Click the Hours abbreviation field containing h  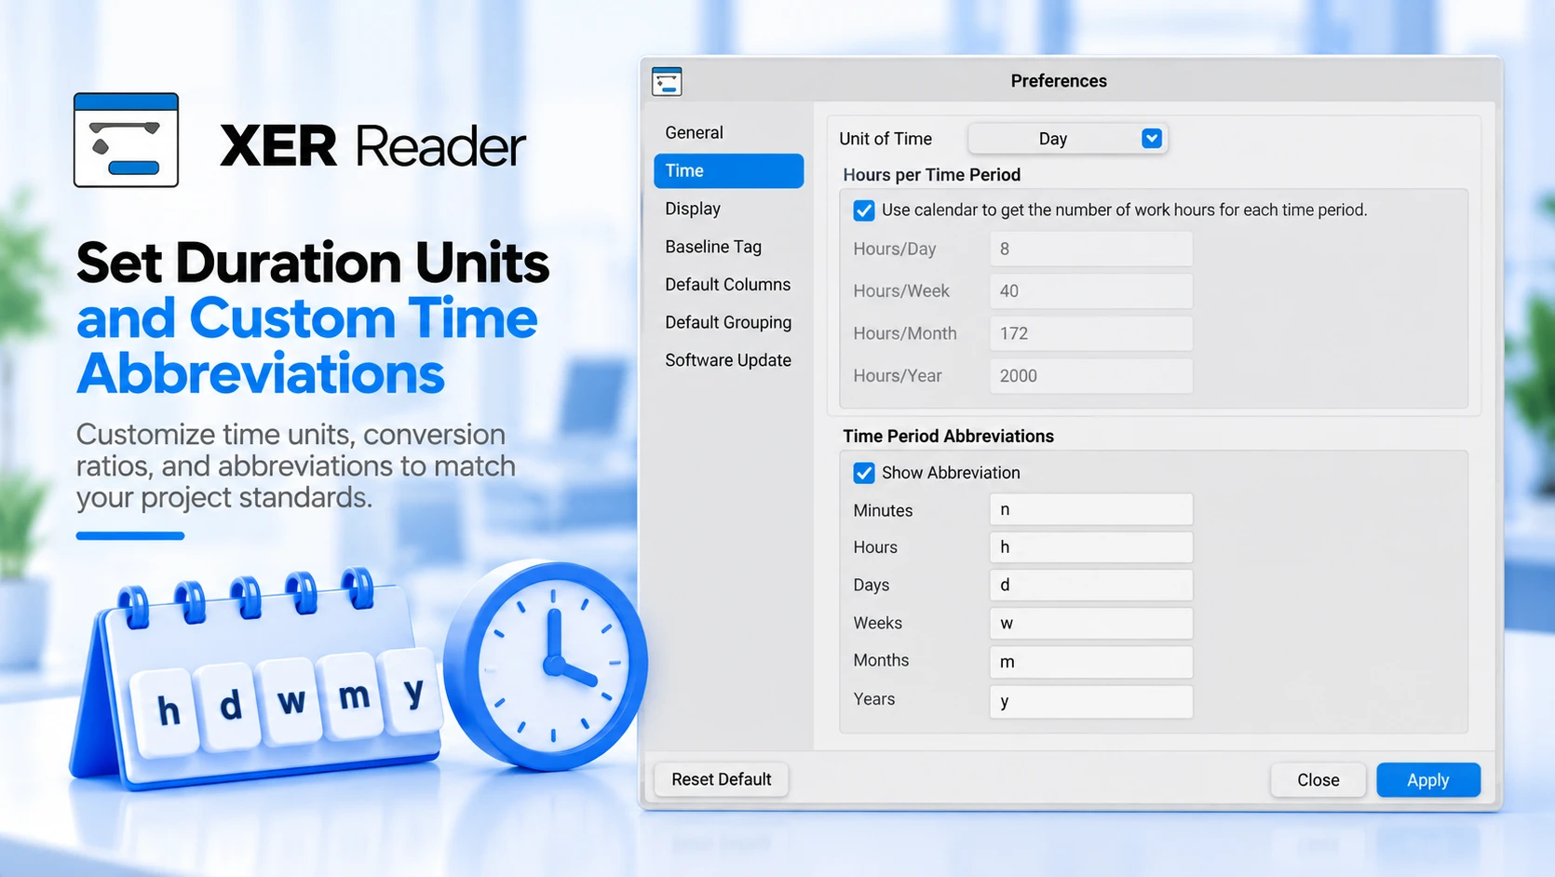(x=1091, y=547)
